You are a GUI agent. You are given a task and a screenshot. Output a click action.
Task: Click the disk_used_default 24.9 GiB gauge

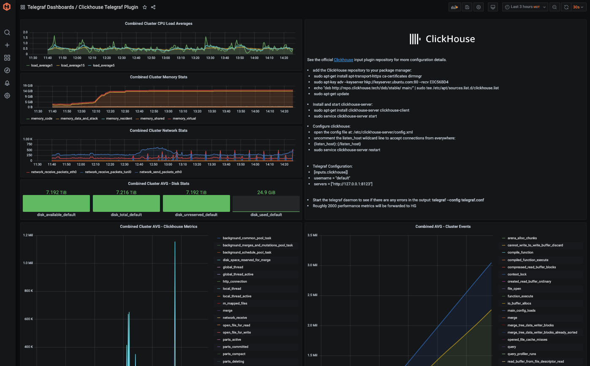click(266, 203)
